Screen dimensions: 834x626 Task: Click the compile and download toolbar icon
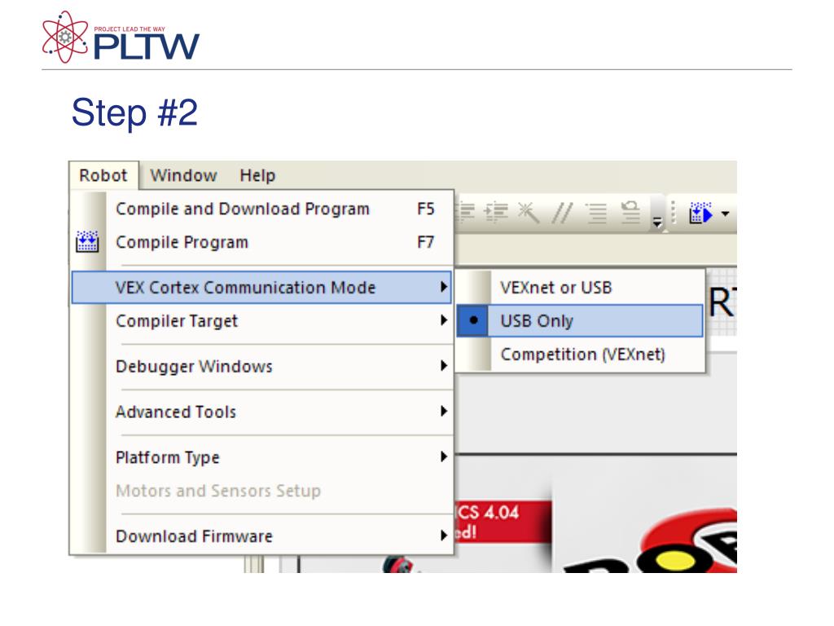pyautogui.click(x=700, y=213)
